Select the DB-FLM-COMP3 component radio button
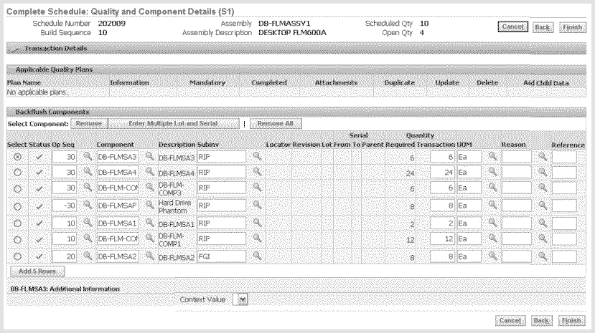The width and height of the screenshot is (595, 333). point(17,188)
